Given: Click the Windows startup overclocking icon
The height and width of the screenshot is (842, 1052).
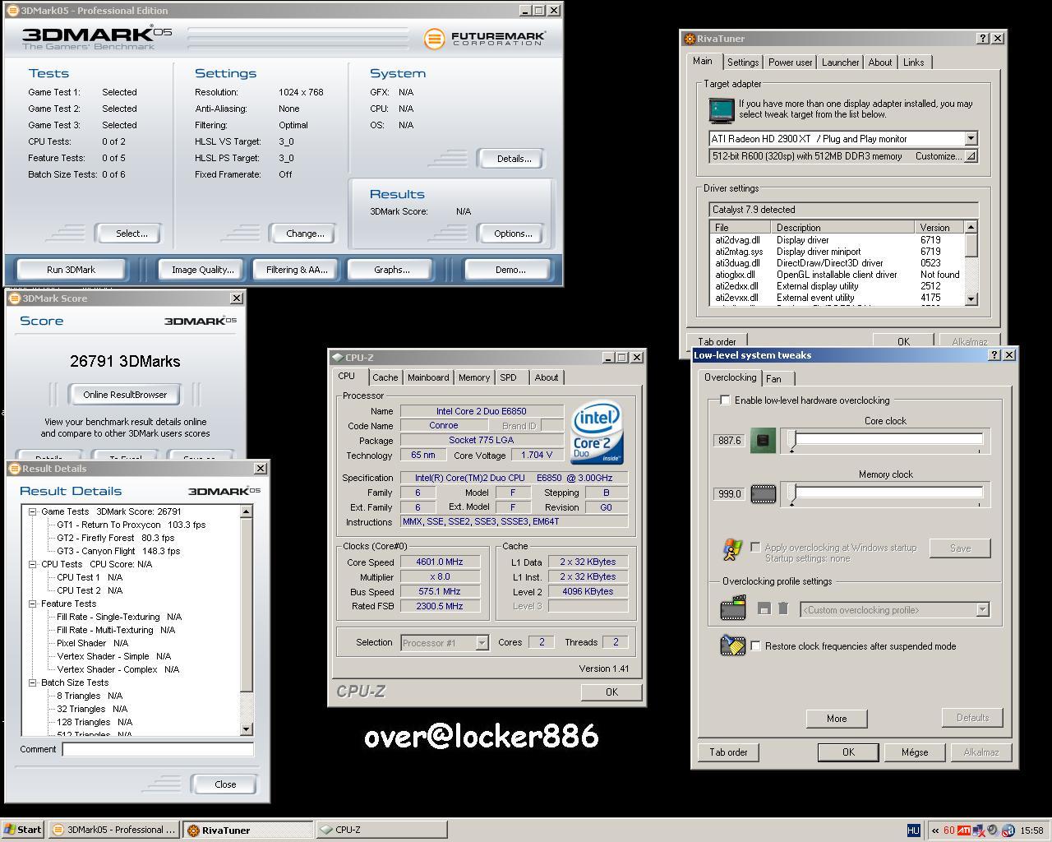Looking at the screenshot, I should pos(731,549).
